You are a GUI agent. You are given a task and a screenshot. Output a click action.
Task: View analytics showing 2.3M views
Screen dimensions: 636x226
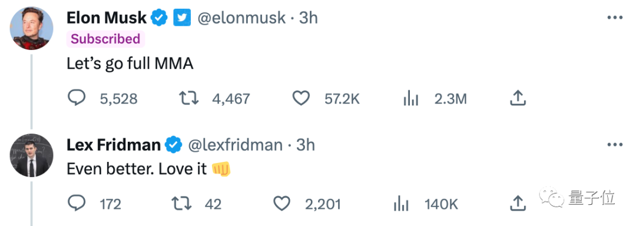click(x=411, y=99)
